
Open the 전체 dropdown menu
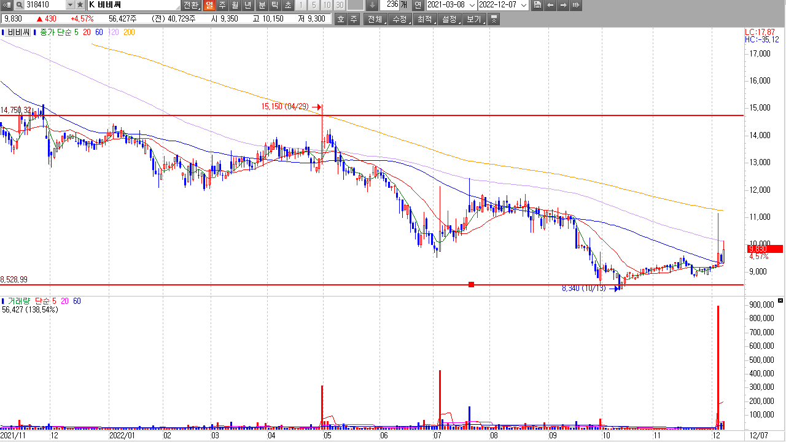coord(375,19)
